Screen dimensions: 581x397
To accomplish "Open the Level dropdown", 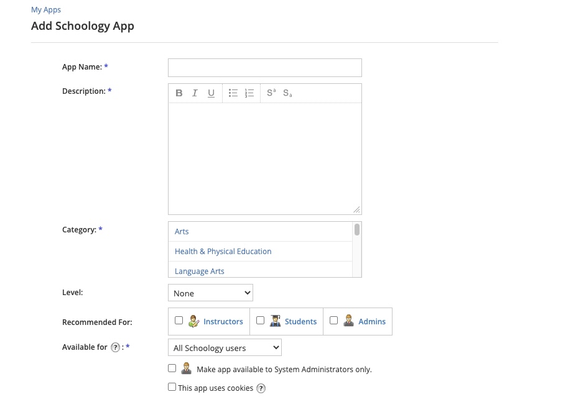I will [x=210, y=293].
